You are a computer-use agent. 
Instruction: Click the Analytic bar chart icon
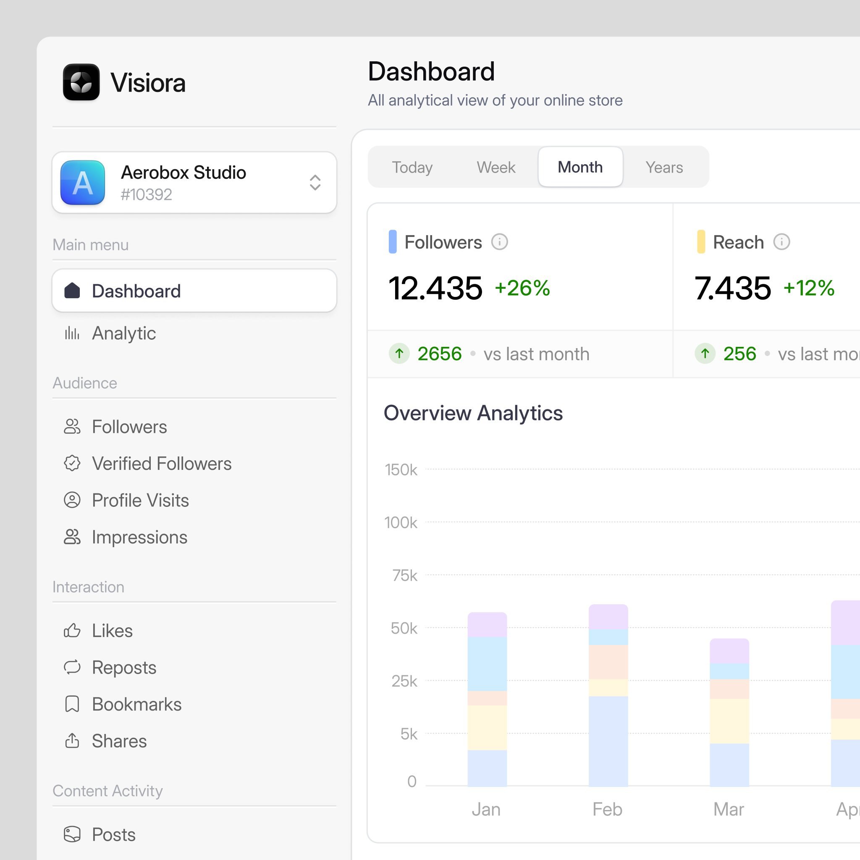click(x=72, y=333)
